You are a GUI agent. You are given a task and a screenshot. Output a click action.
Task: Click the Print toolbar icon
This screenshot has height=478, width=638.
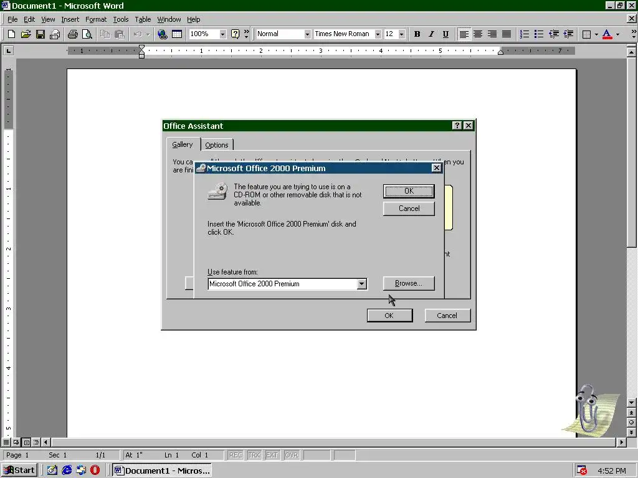click(73, 34)
